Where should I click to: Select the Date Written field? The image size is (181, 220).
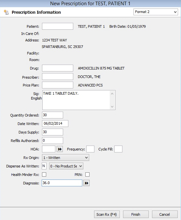click(55, 123)
